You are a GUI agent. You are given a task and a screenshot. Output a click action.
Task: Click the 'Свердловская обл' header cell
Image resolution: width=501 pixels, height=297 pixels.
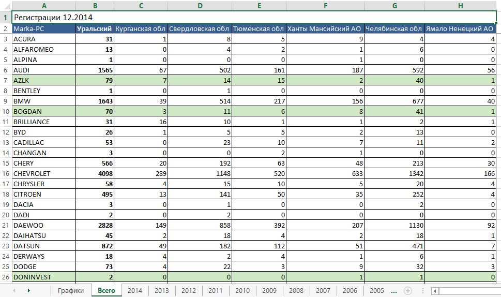click(200, 29)
